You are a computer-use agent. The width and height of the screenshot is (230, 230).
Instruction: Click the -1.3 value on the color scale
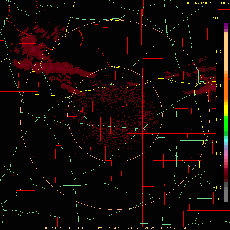[x=217, y=188]
